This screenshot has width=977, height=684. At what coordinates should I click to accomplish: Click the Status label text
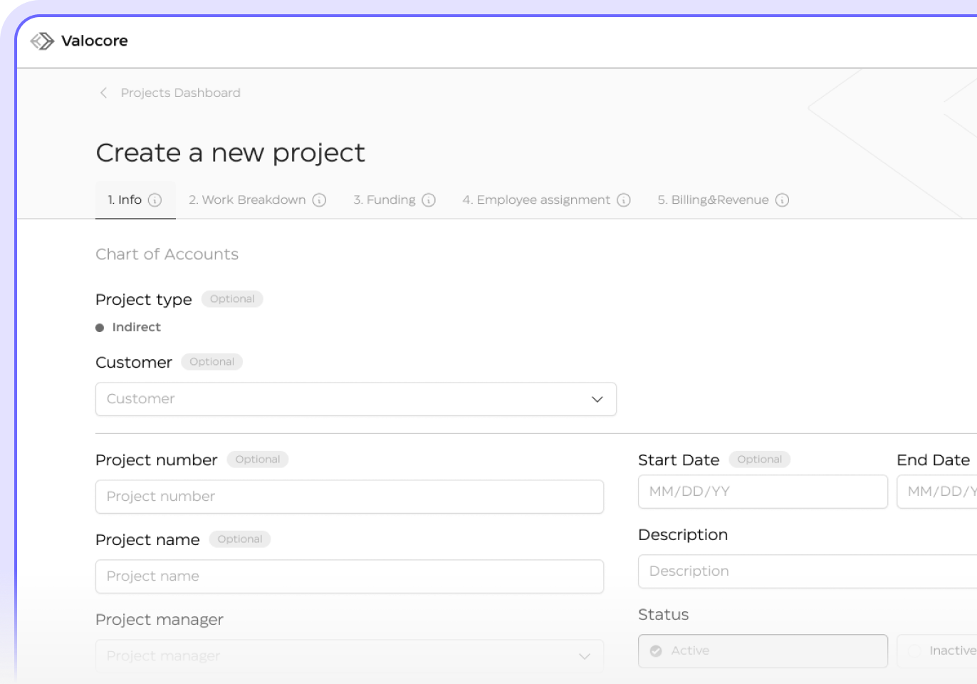click(x=664, y=615)
